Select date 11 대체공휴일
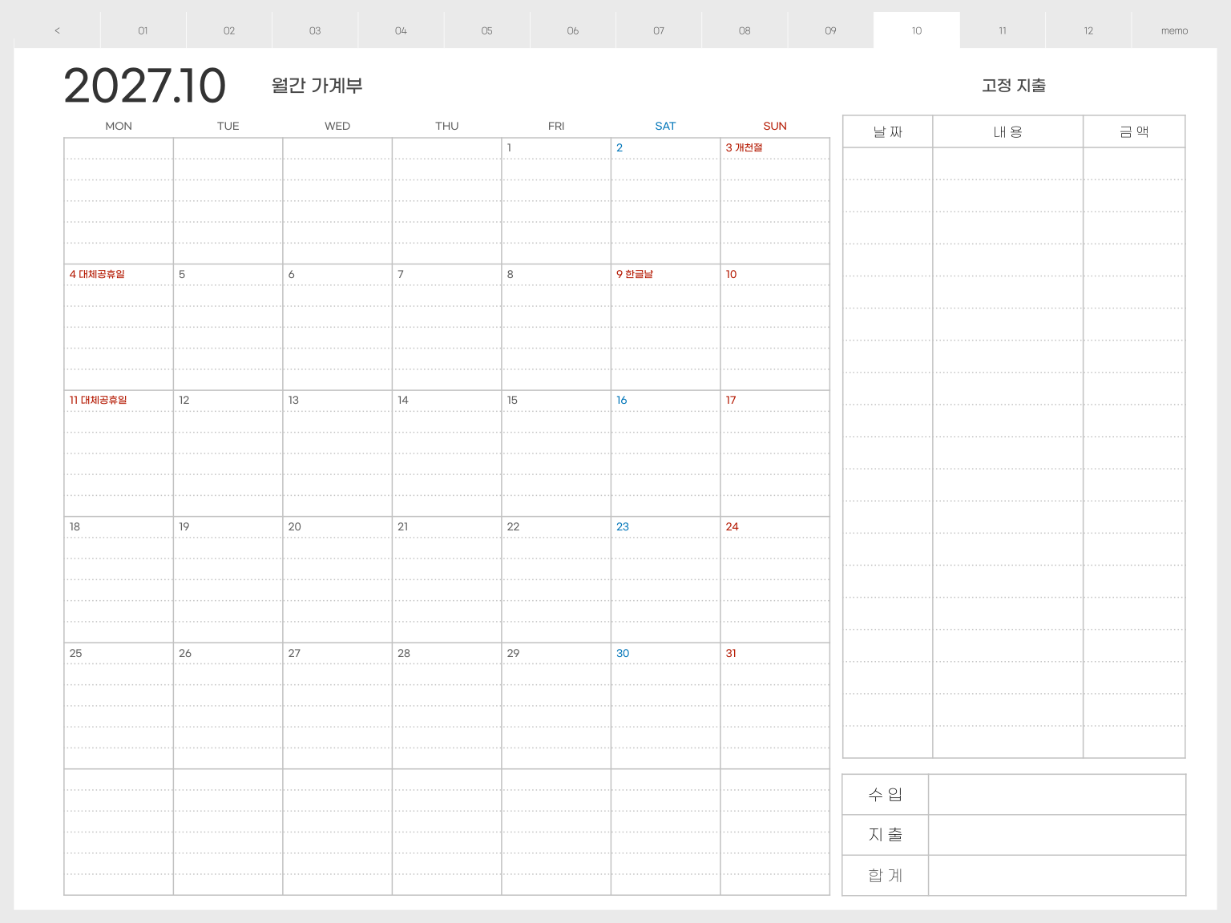Image resolution: width=1231 pixels, height=923 pixels. [98, 400]
